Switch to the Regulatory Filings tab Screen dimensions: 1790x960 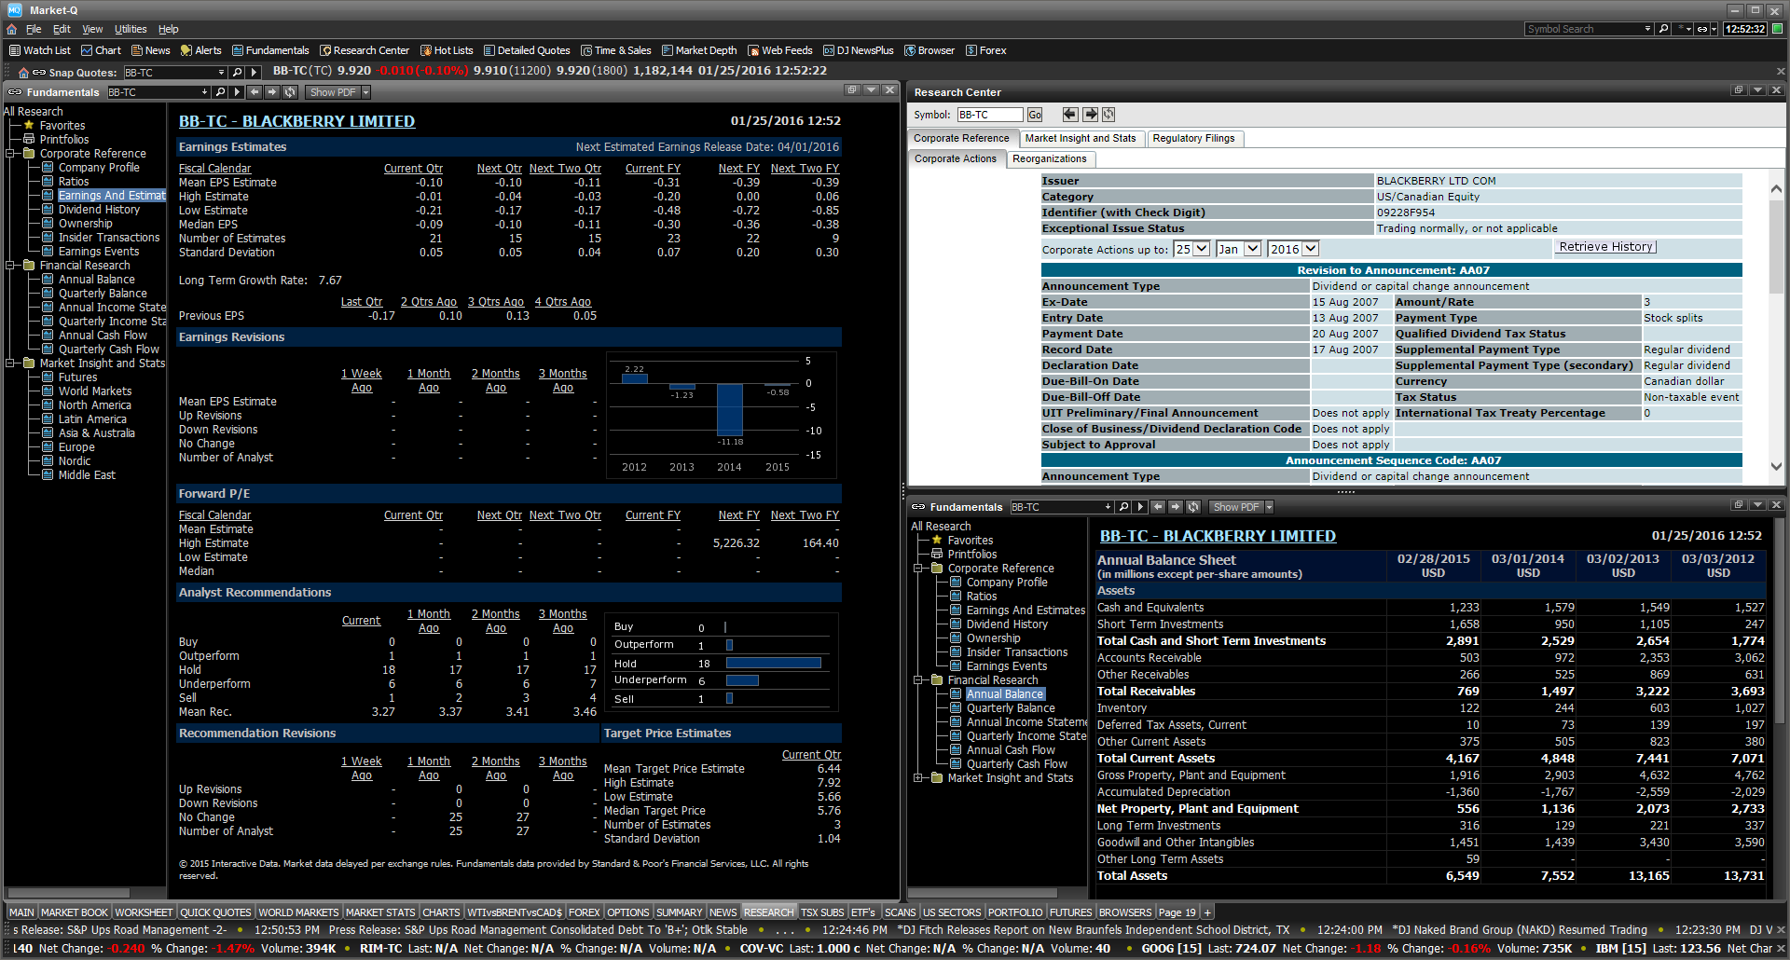tap(1194, 138)
